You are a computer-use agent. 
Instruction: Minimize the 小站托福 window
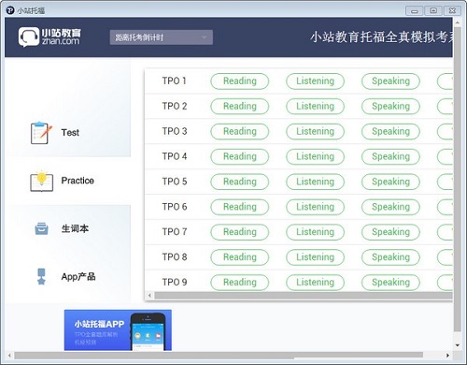pos(415,11)
